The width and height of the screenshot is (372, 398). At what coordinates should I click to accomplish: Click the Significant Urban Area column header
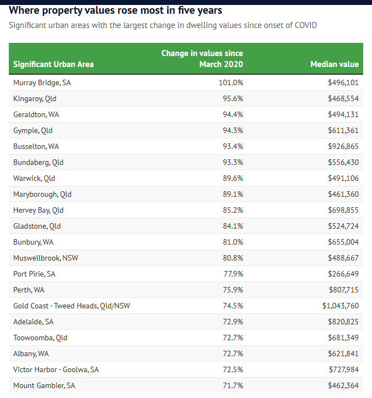coord(53,64)
